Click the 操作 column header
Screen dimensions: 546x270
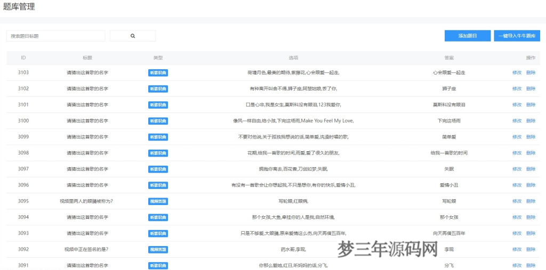coord(531,58)
